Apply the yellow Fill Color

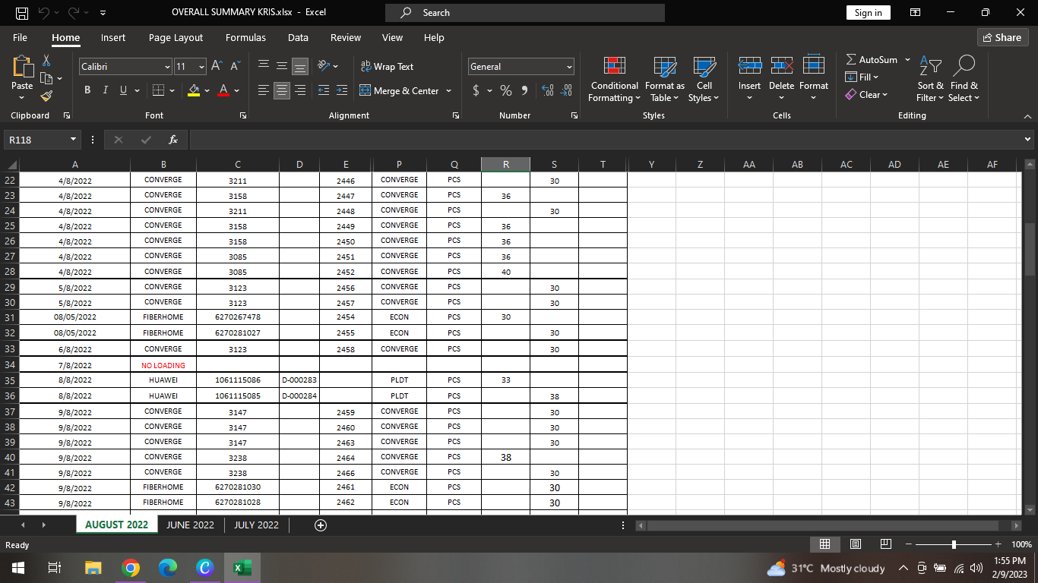point(194,91)
